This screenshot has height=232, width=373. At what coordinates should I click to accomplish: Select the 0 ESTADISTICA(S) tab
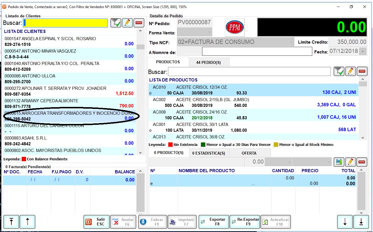click(x=209, y=153)
